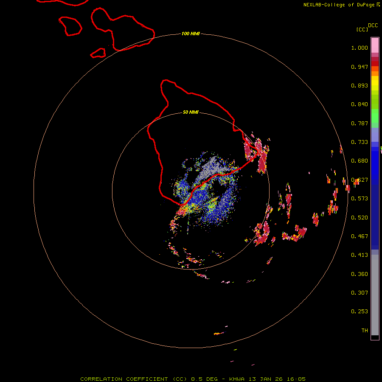The height and width of the screenshot is (382, 382).
Task: Click the 0.893 scale label
Action: [x=360, y=85]
